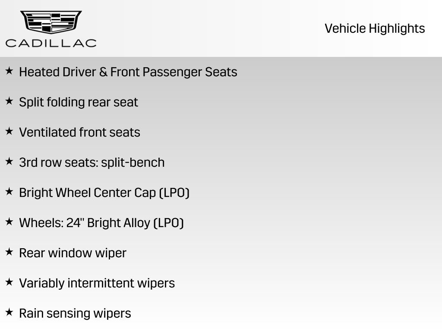Image resolution: width=442 pixels, height=331 pixels.
Task: Click the star by 3rd row seats
Action: [x=9, y=162]
